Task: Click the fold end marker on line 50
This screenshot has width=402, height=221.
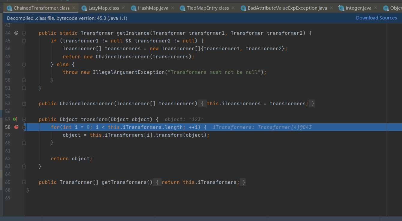Action: (x=24, y=80)
